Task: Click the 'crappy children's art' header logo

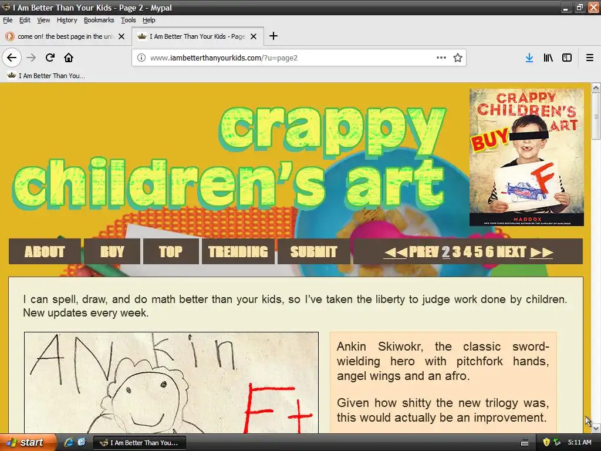Action: pyautogui.click(x=230, y=159)
